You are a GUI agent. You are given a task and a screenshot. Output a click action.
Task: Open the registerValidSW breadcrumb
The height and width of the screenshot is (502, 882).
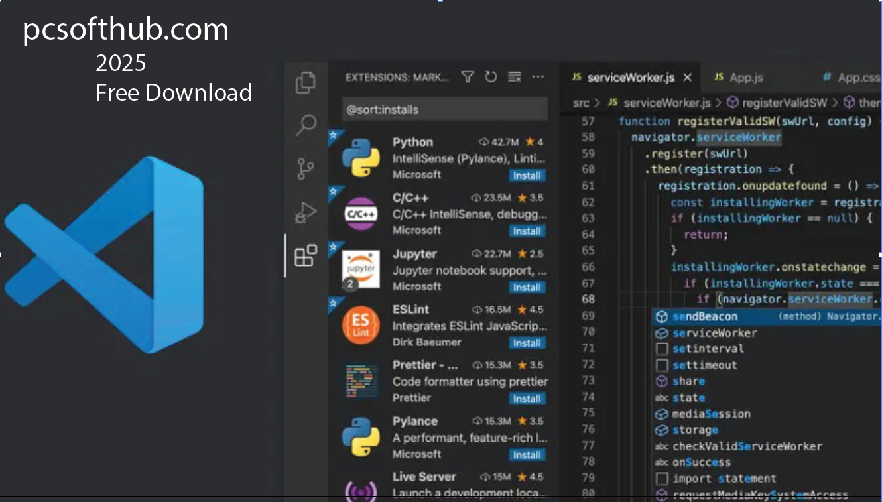pos(777,103)
